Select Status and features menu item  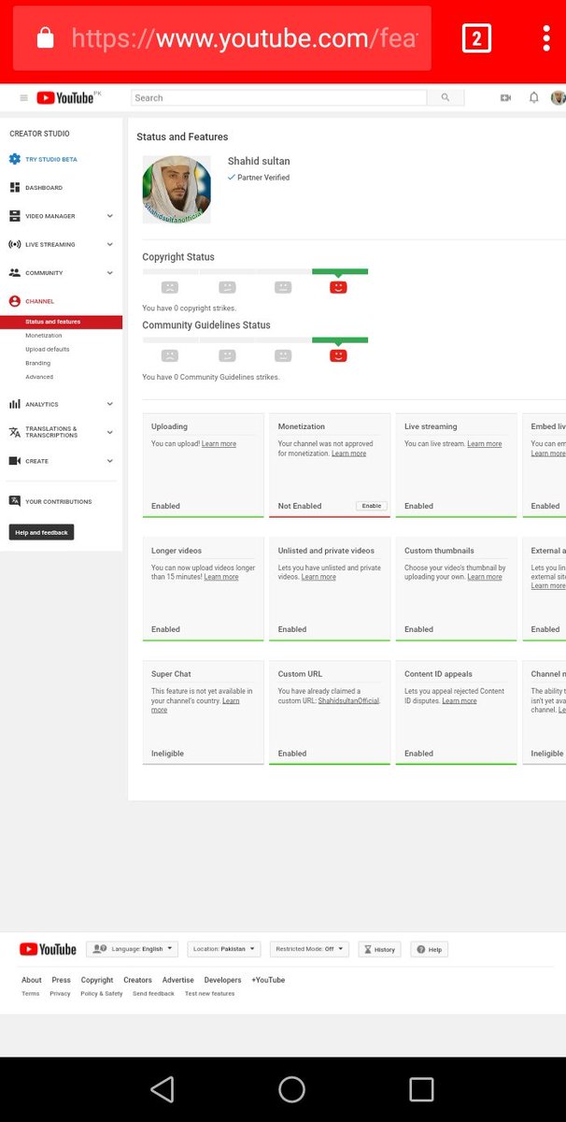61,322
